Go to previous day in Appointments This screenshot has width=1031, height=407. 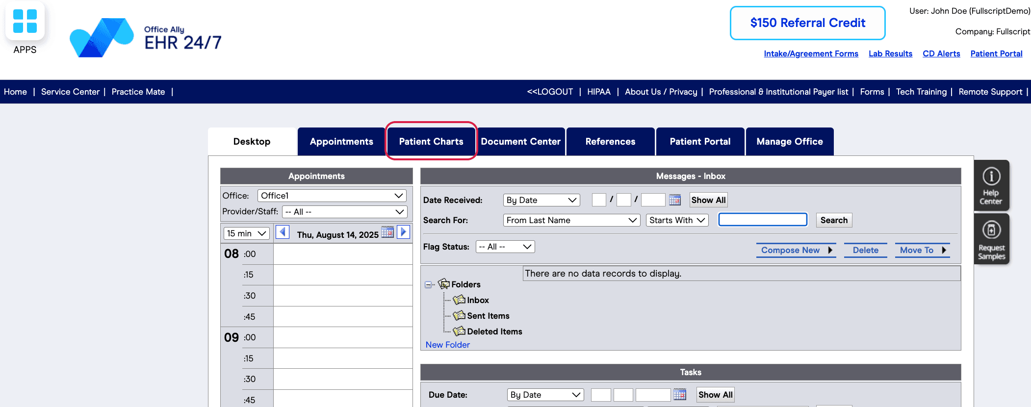[283, 232]
